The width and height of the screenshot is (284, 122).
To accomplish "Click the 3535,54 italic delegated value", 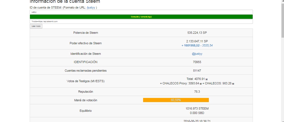I will (207, 46).
